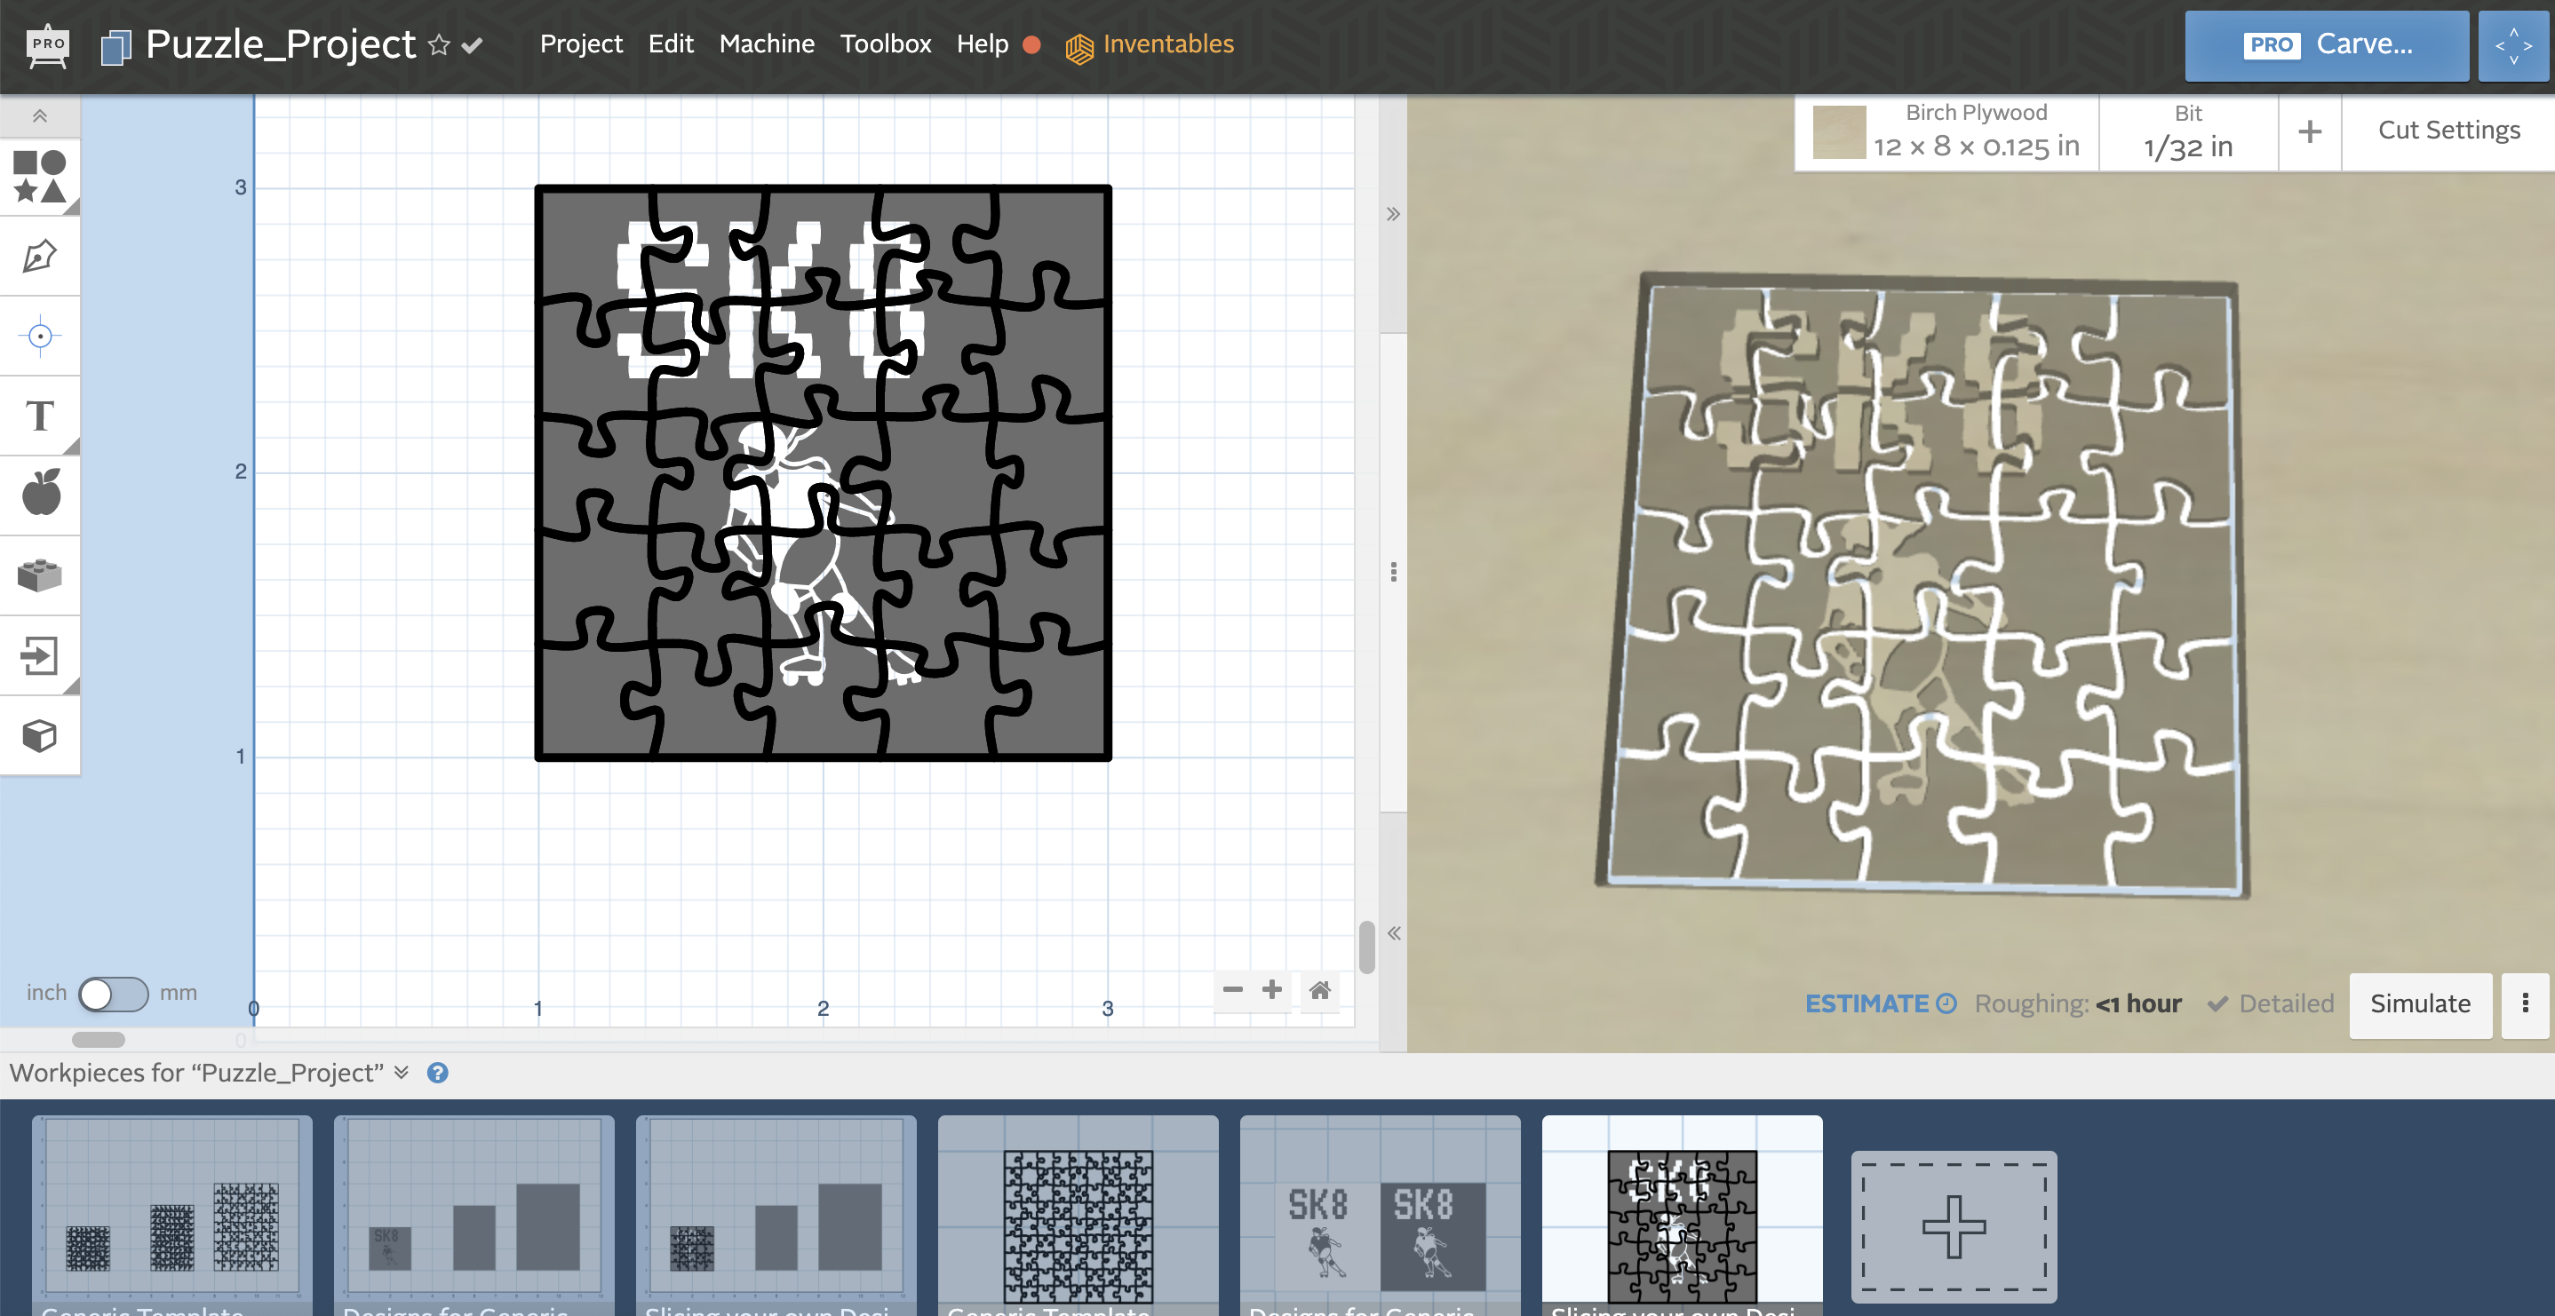Select the Shapes tool in sidebar
This screenshot has width=2555, height=1316.
(40, 176)
